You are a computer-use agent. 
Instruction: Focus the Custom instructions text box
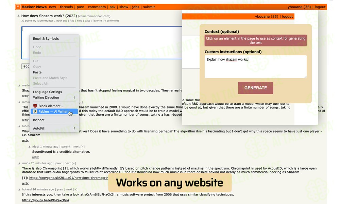point(255,67)
